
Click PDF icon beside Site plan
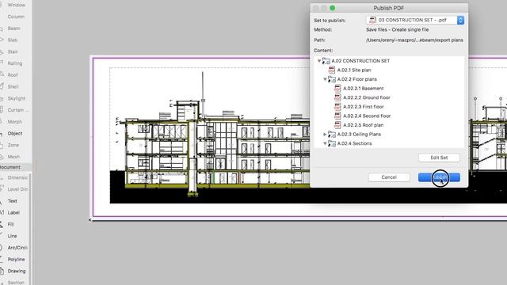(332, 70)
